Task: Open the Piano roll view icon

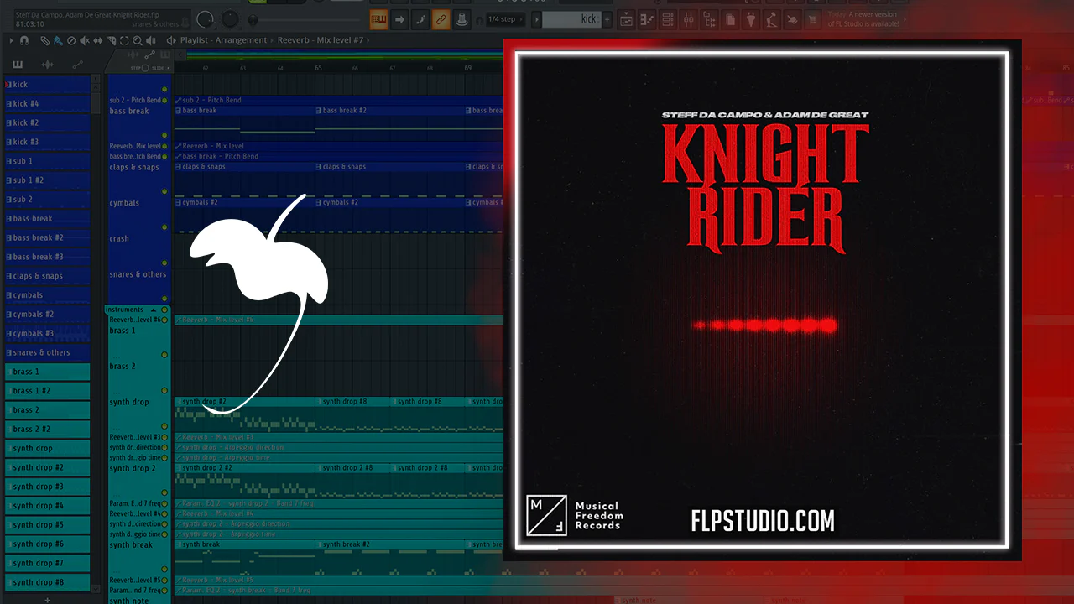Action: click(647, 19)
